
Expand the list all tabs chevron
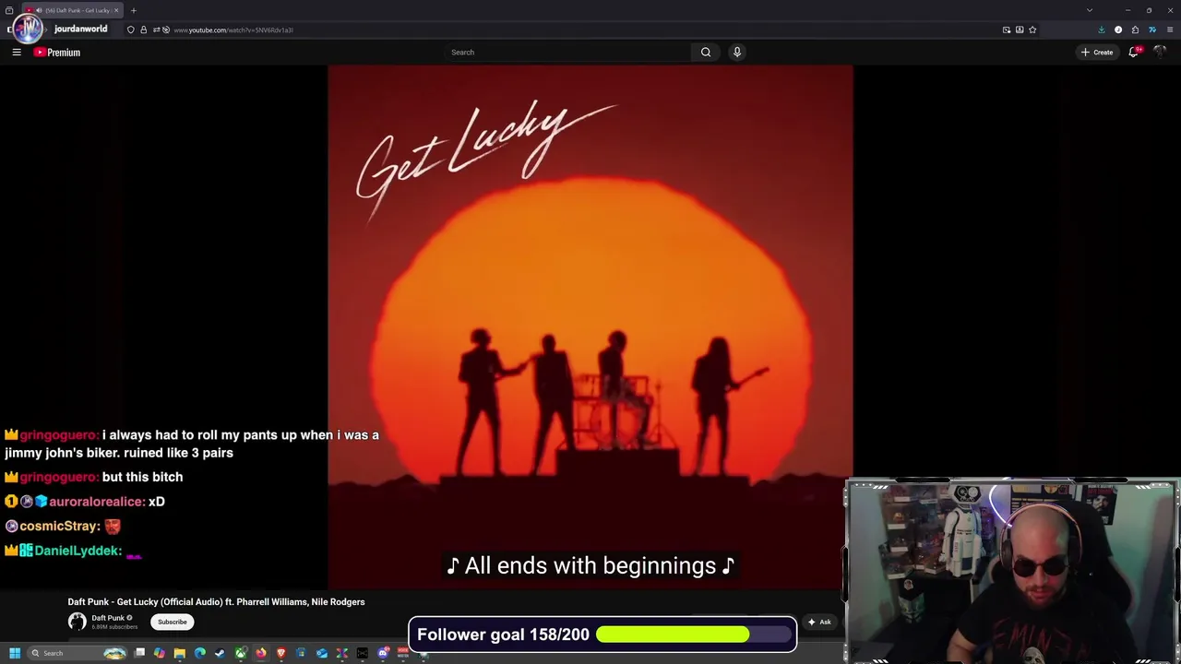point(1090,10)
